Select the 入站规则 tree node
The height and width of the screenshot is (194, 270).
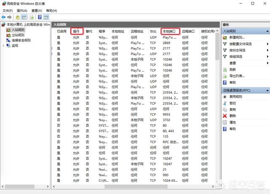pyautogui.click(x=18, y=30)
